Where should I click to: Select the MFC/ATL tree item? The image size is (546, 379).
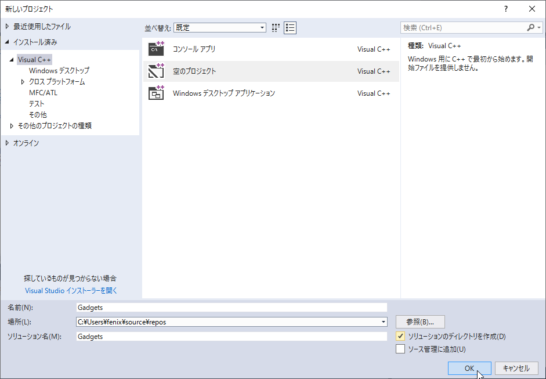coord(43,92)
